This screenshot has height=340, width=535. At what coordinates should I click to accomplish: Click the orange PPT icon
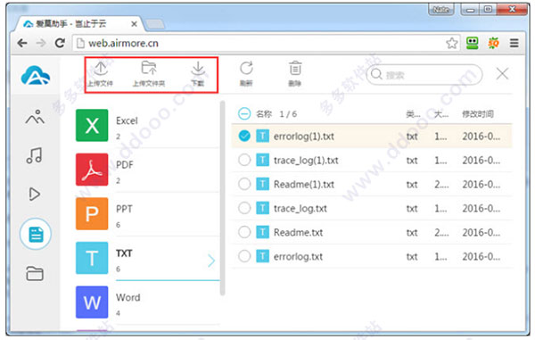coord(92,213)
